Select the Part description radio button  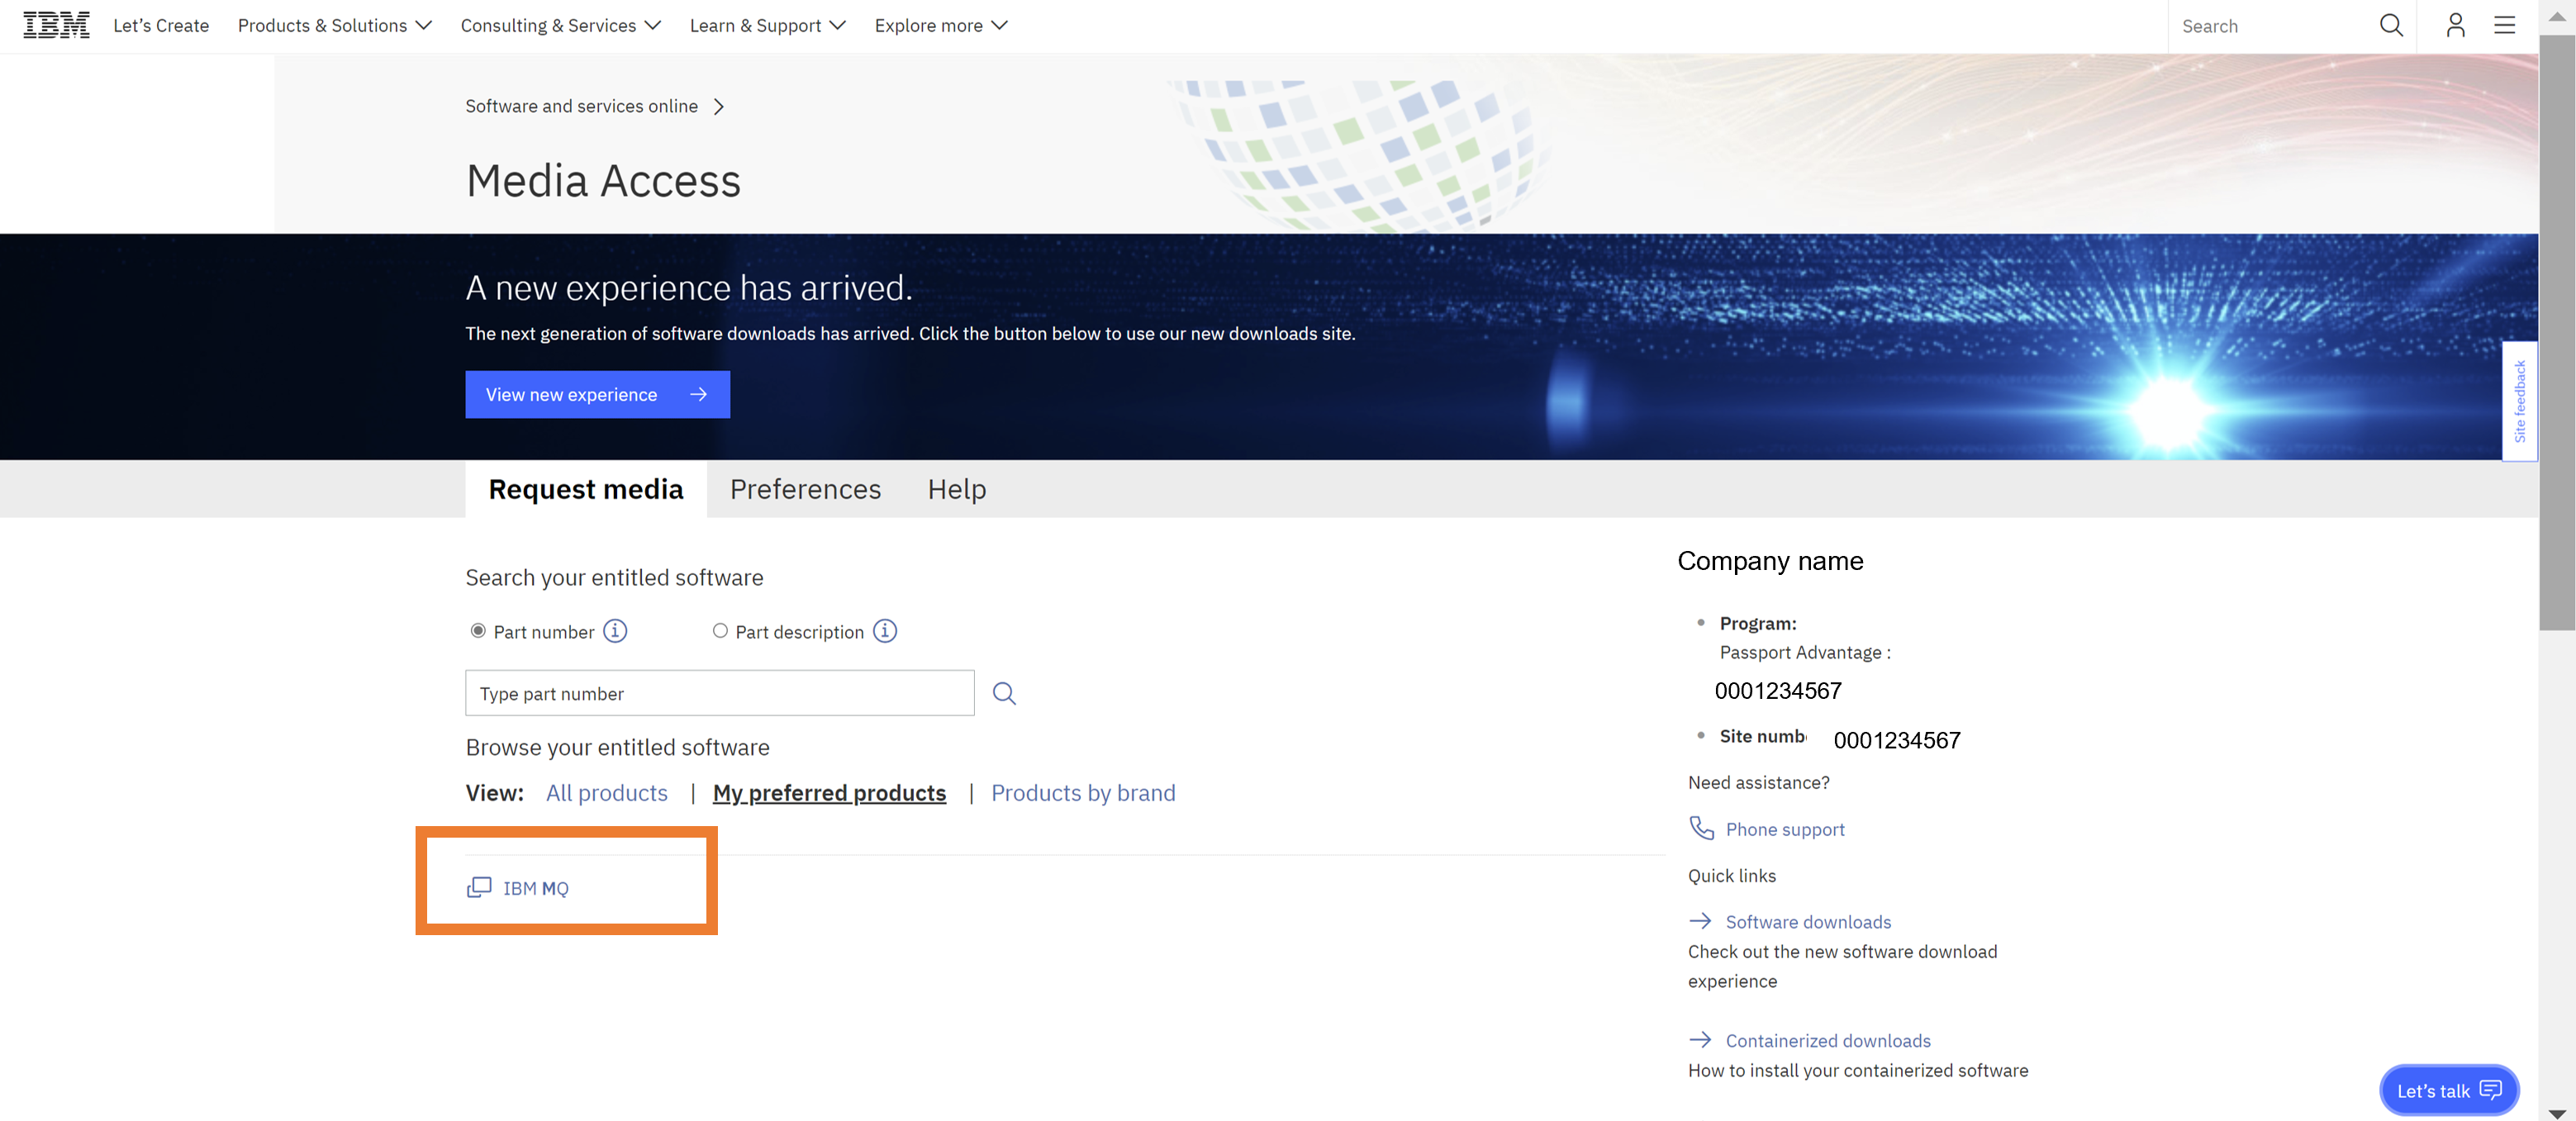(720, 631)
